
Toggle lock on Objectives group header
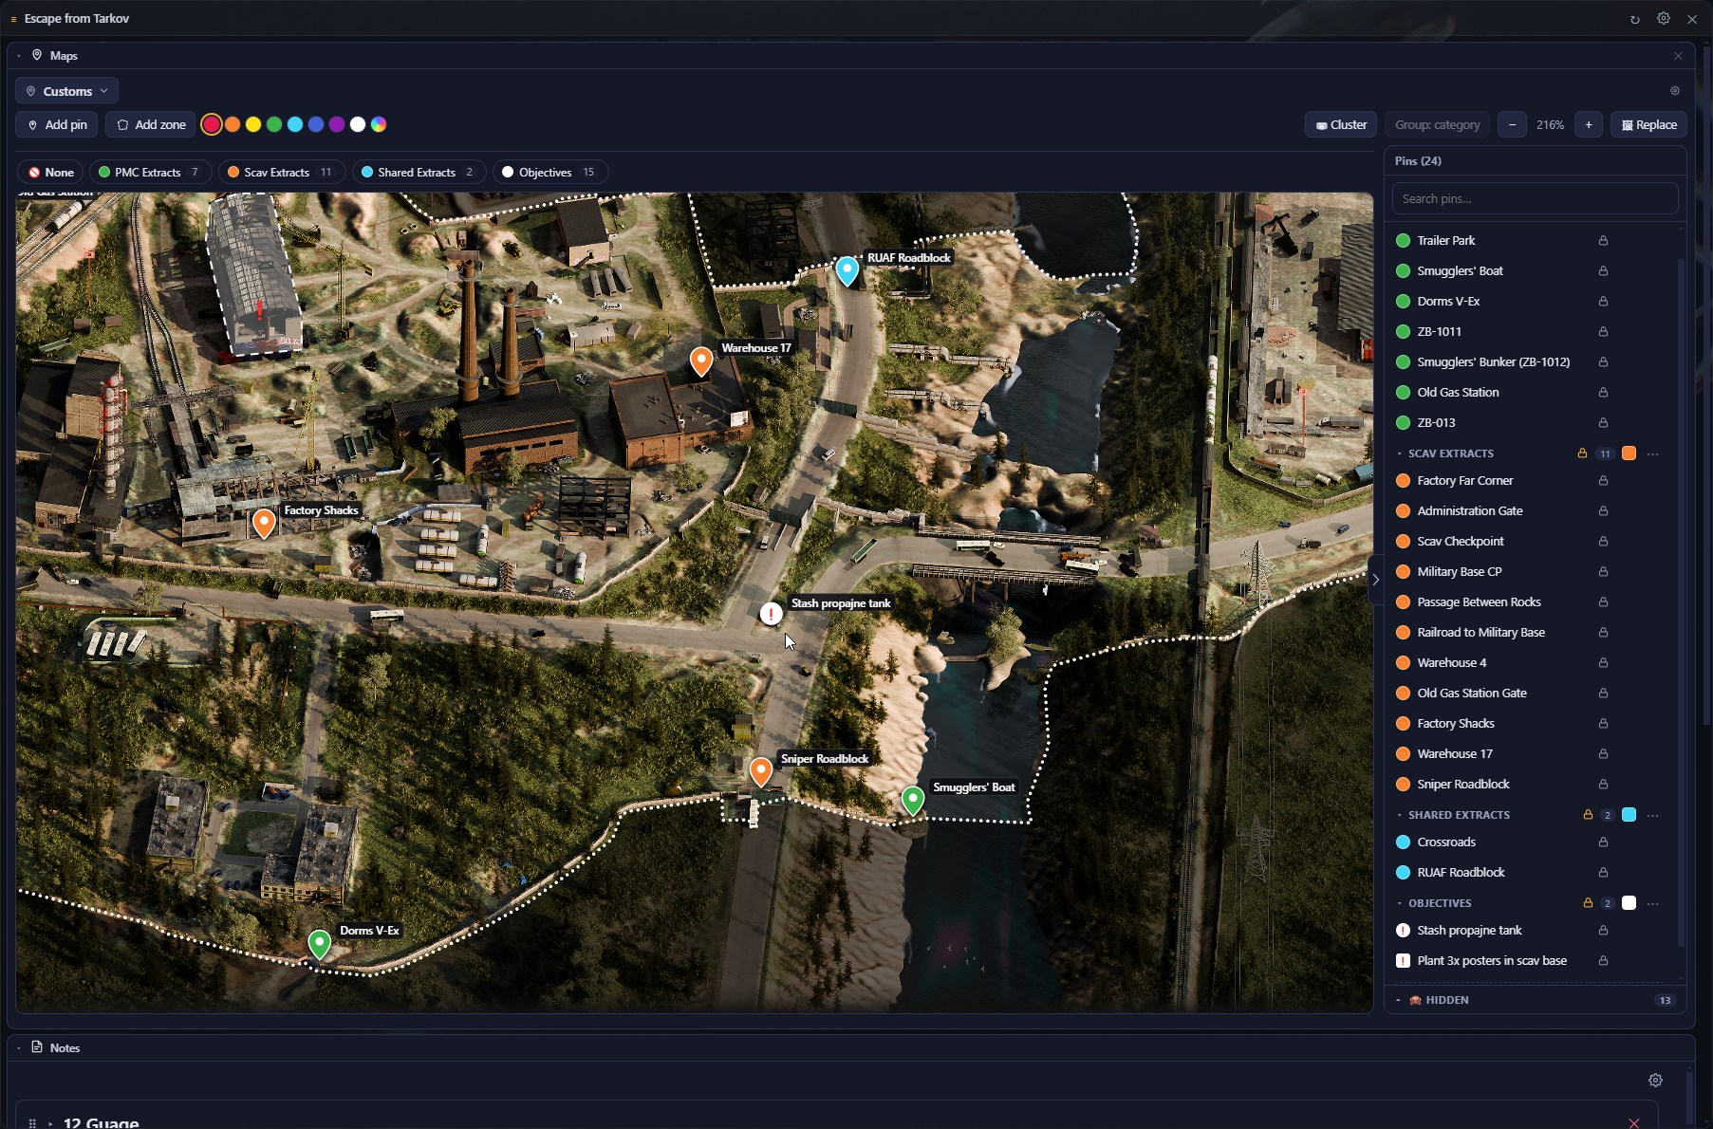click(x=1587, y=903)
